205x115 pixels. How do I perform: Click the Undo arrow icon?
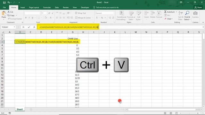(x=9, y=3)
